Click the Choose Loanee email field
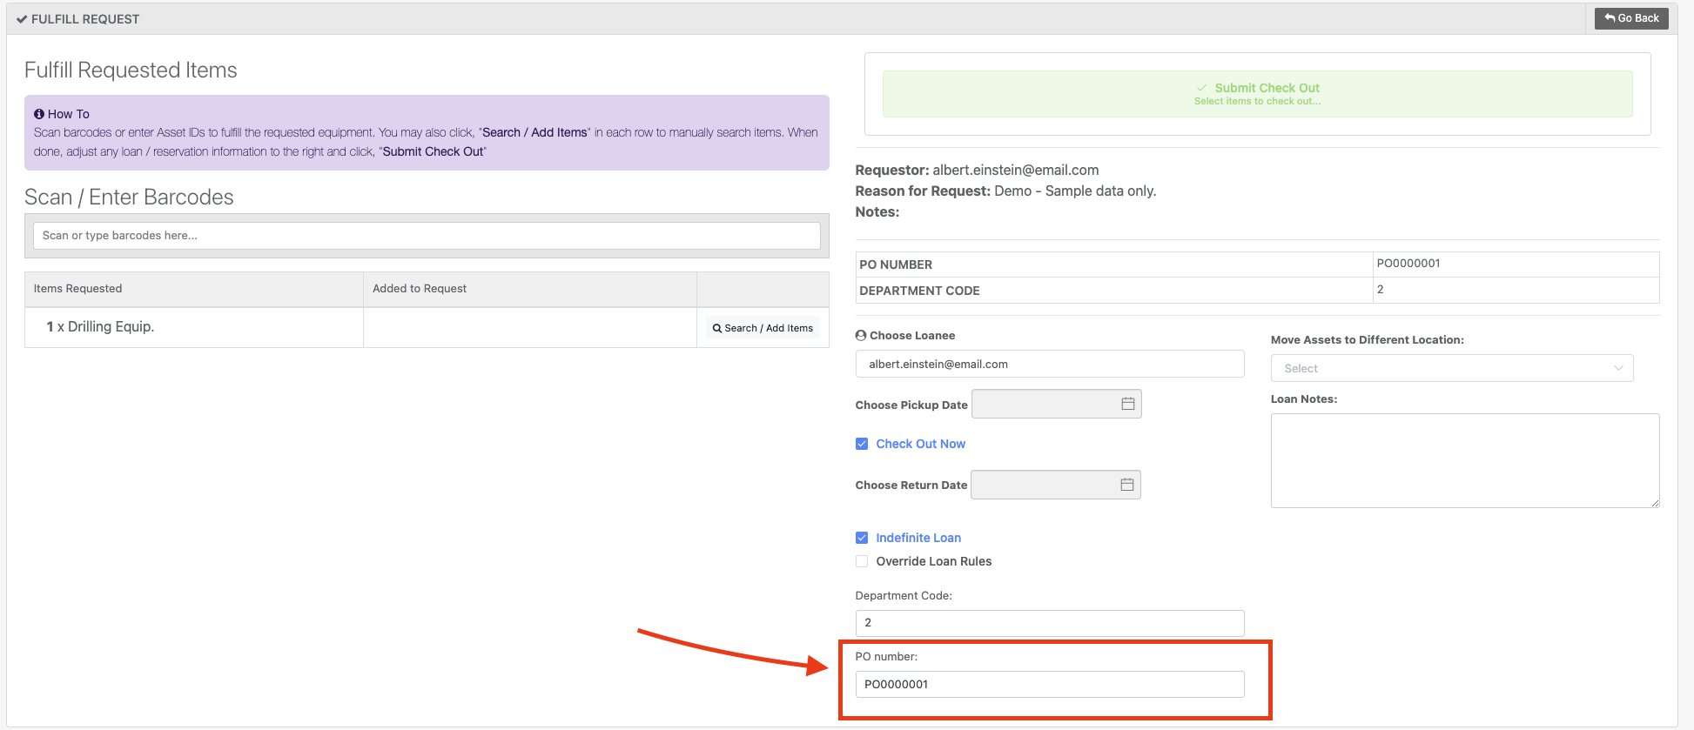Screen dimensions: 1694x730 (1050, 364)
